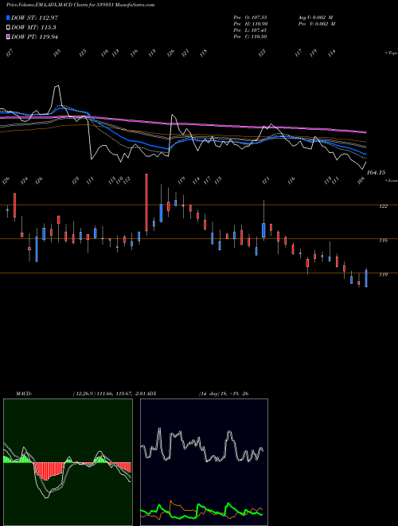
Task: Click the 'Pre V: 0.002 M' volume text
Action: pos(317,24)
